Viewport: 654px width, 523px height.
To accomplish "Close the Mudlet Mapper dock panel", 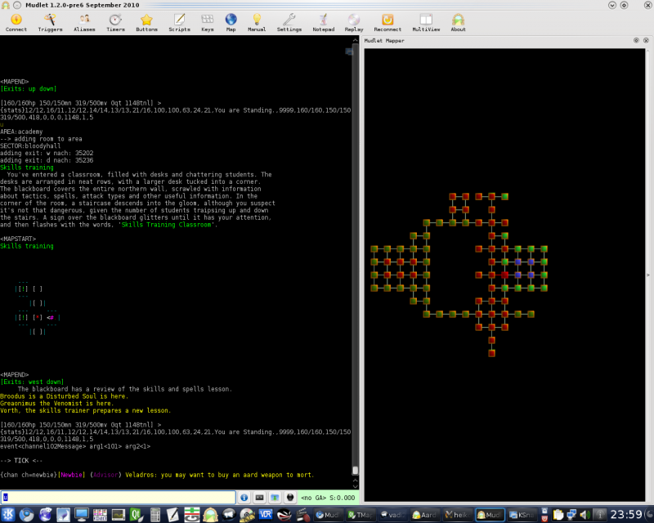I will coord(646,41).
